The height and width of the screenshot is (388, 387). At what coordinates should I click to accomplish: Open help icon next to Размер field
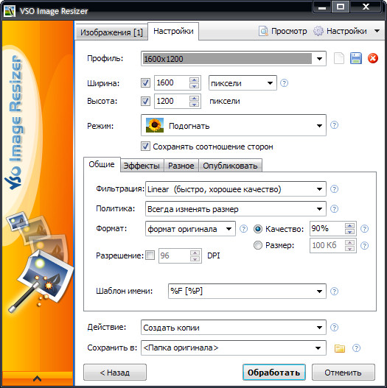pyautogui.click(x=364, y=246)
